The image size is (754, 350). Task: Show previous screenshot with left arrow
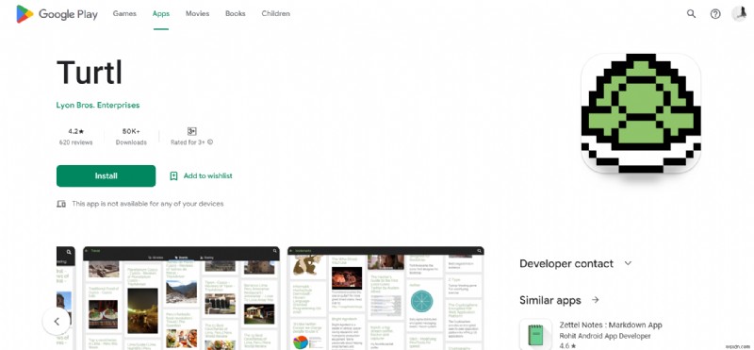tap(57, 321)
